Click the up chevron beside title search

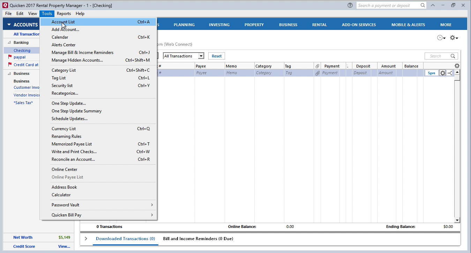[x=433, y=5]
